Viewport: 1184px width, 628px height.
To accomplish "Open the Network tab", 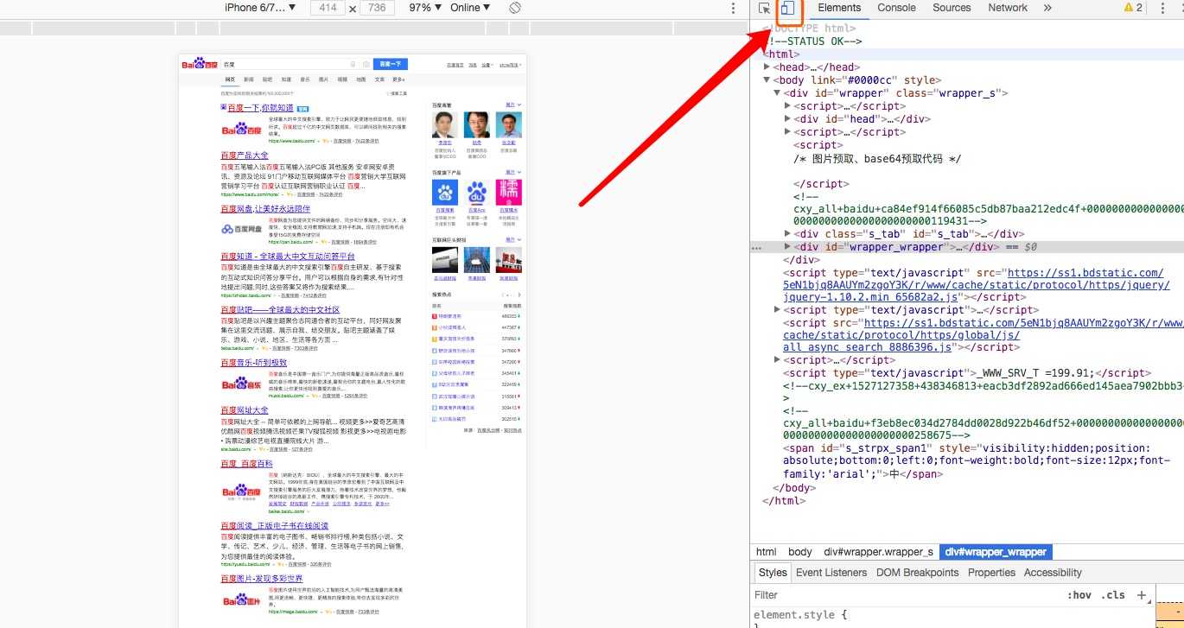I will (x=1008, y=8).
